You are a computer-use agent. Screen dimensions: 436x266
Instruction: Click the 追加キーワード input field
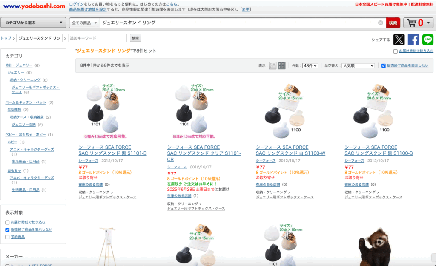coord(98,38)
